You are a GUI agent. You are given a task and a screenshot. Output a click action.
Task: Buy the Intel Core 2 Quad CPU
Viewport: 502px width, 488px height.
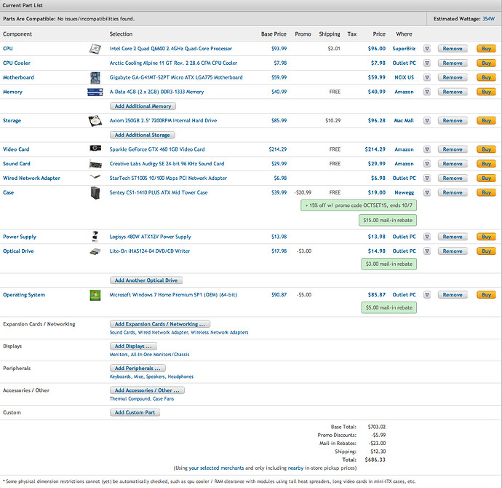point(486,49)
